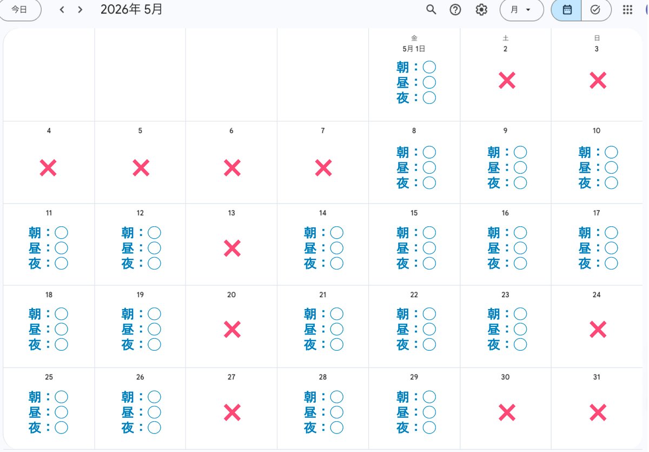Switch to calendar view toggle
Viewport: 649px width, 452px height.
coord(566,10)
